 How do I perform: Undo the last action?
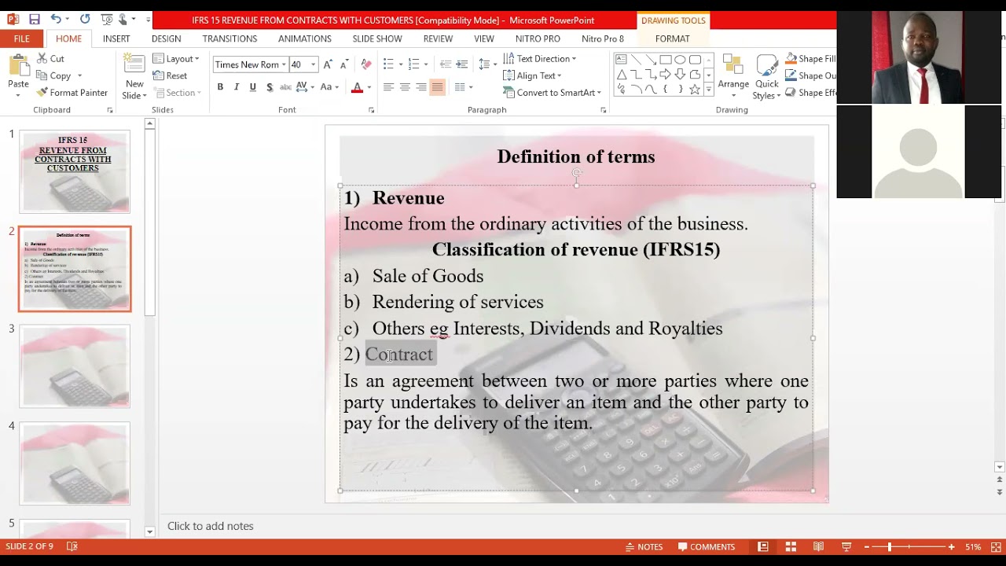[x=56, y=20]
